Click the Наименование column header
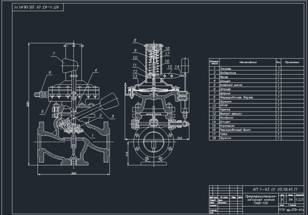This screenshot has height=215, width=308. click(248, 62)
